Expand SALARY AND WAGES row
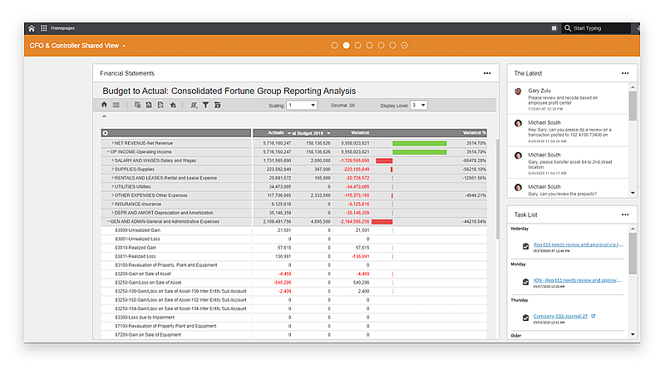Viewport: 665px width, 370px height. point(112,160)
